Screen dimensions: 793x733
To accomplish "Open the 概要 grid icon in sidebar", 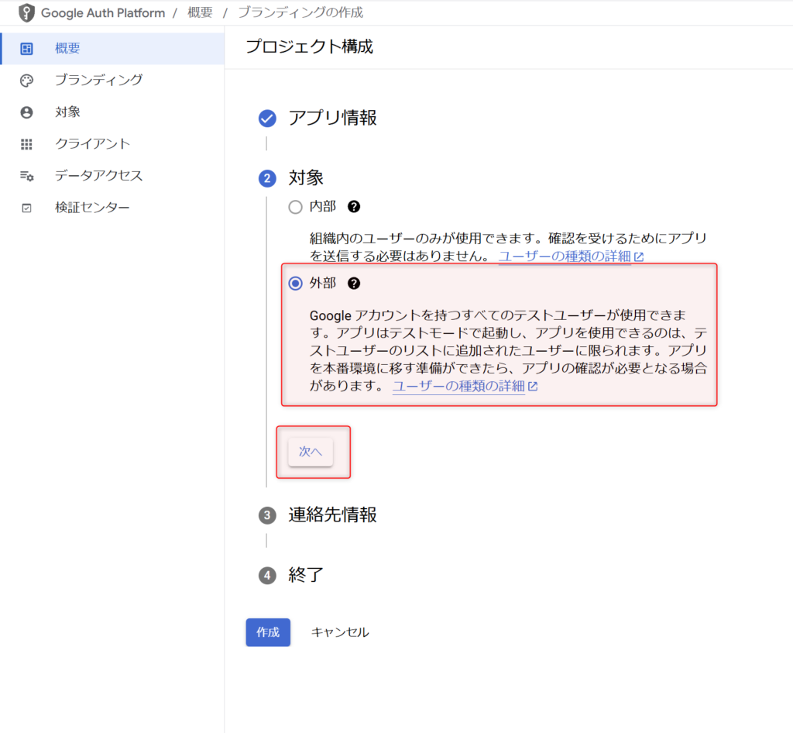I will tap(26, 48).
